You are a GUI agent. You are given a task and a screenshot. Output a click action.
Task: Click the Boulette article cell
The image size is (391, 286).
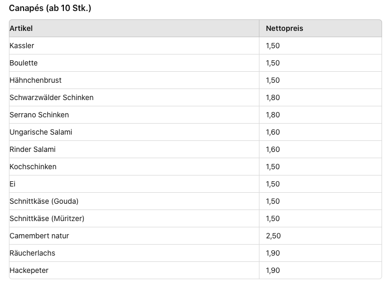coord(24,63)
